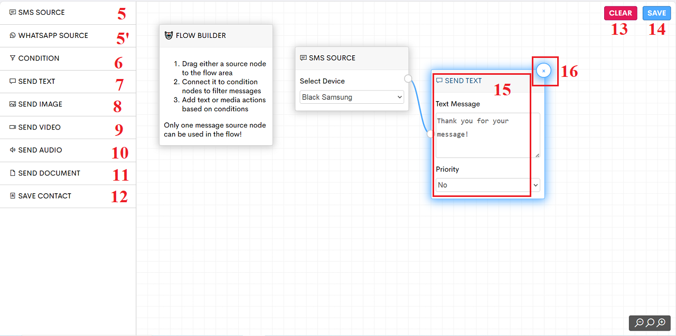This screenshot has height=336, width=676.
Task: Click the Send Text node header icon
Action: [x=439, y=81]
